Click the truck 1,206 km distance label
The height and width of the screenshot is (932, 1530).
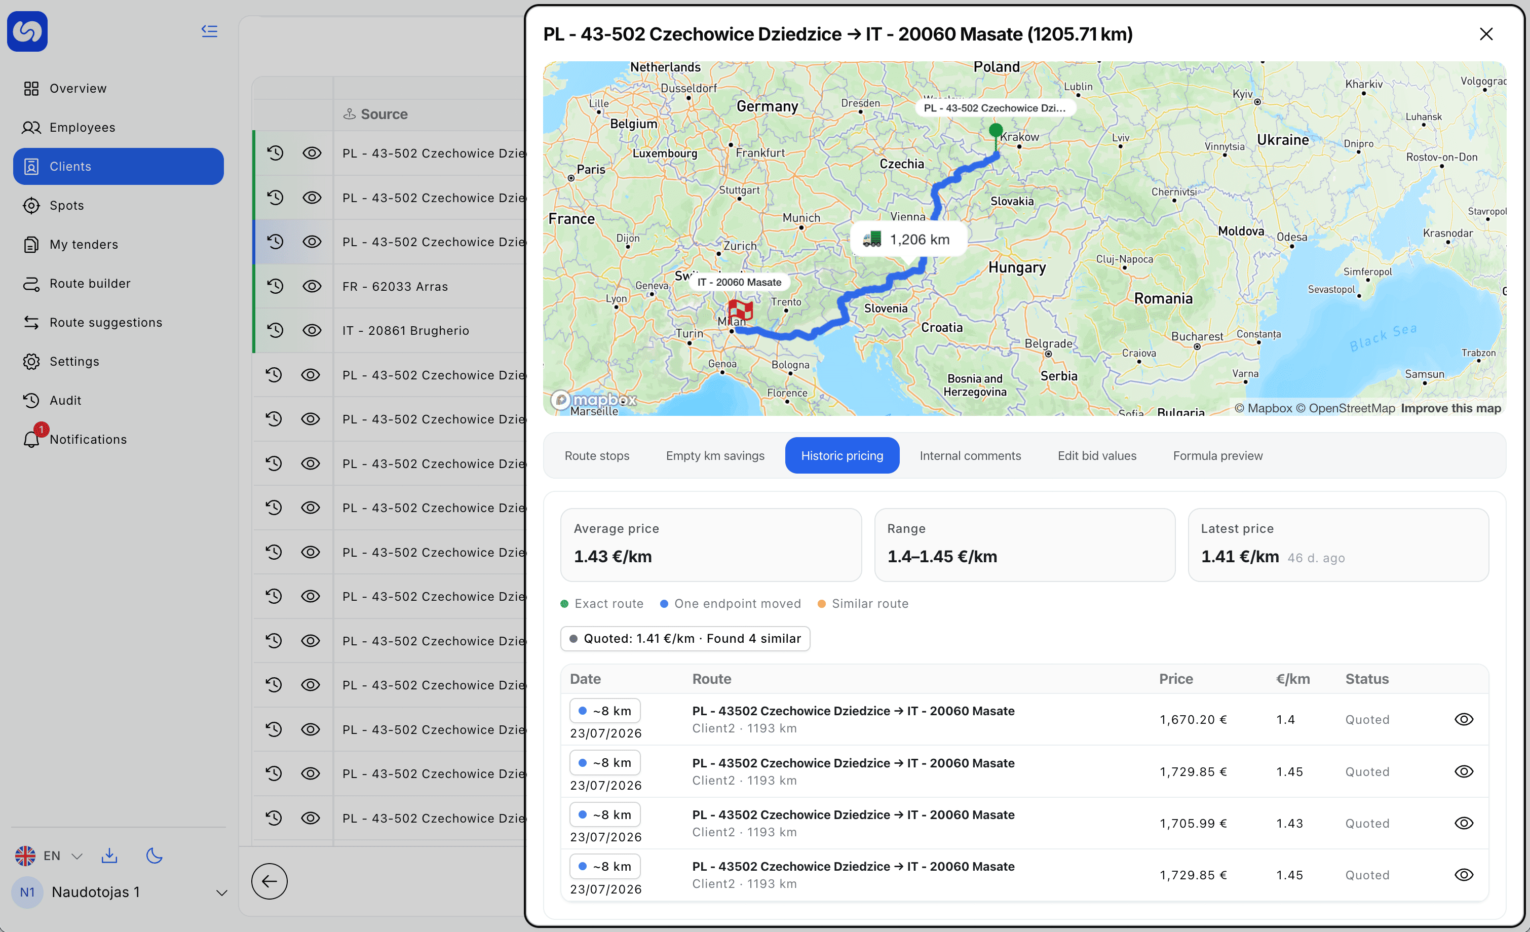point(909,239)
